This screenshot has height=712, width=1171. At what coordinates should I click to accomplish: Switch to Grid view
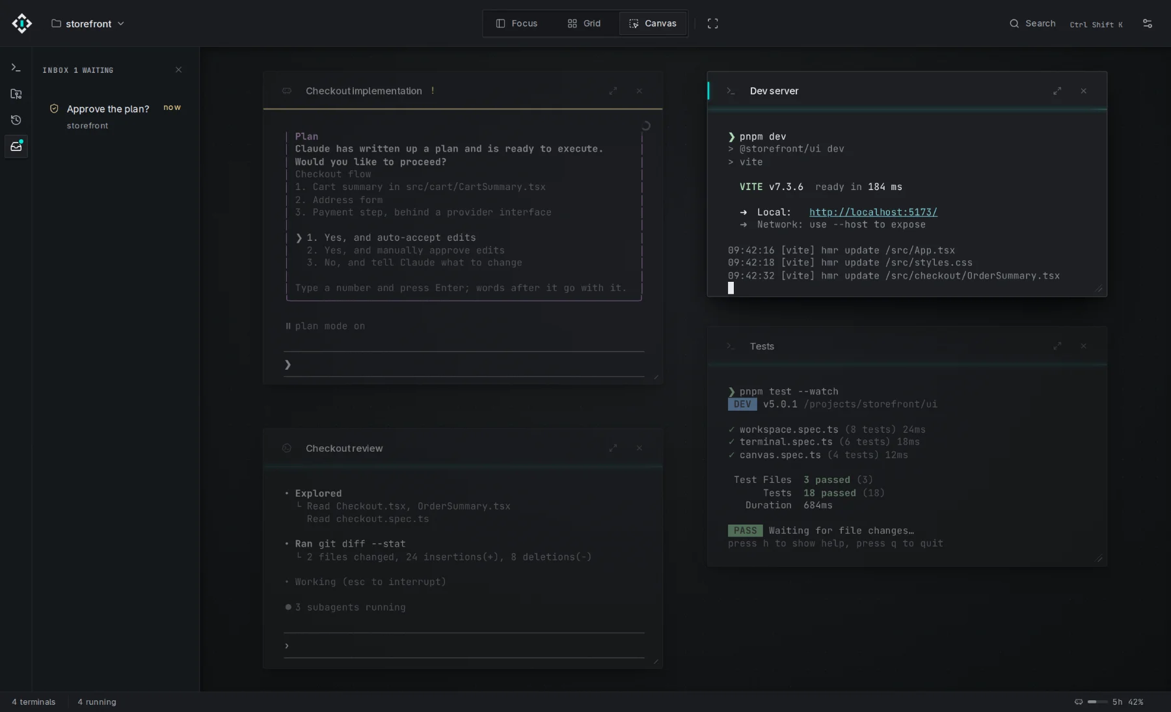pos(584,23)
